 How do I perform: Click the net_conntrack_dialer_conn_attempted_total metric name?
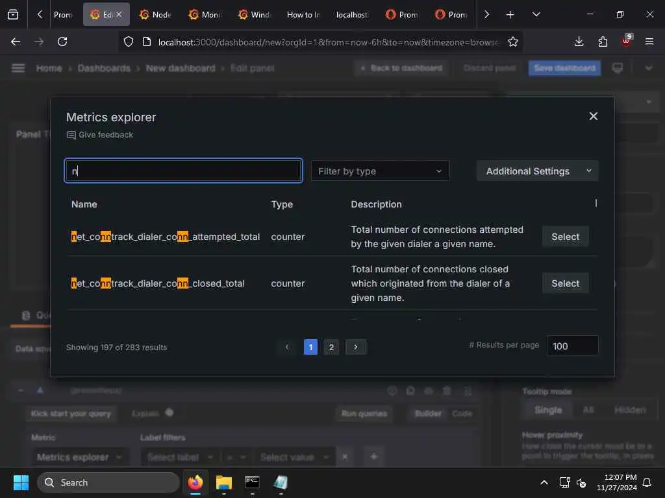click(x=166, y=236)
